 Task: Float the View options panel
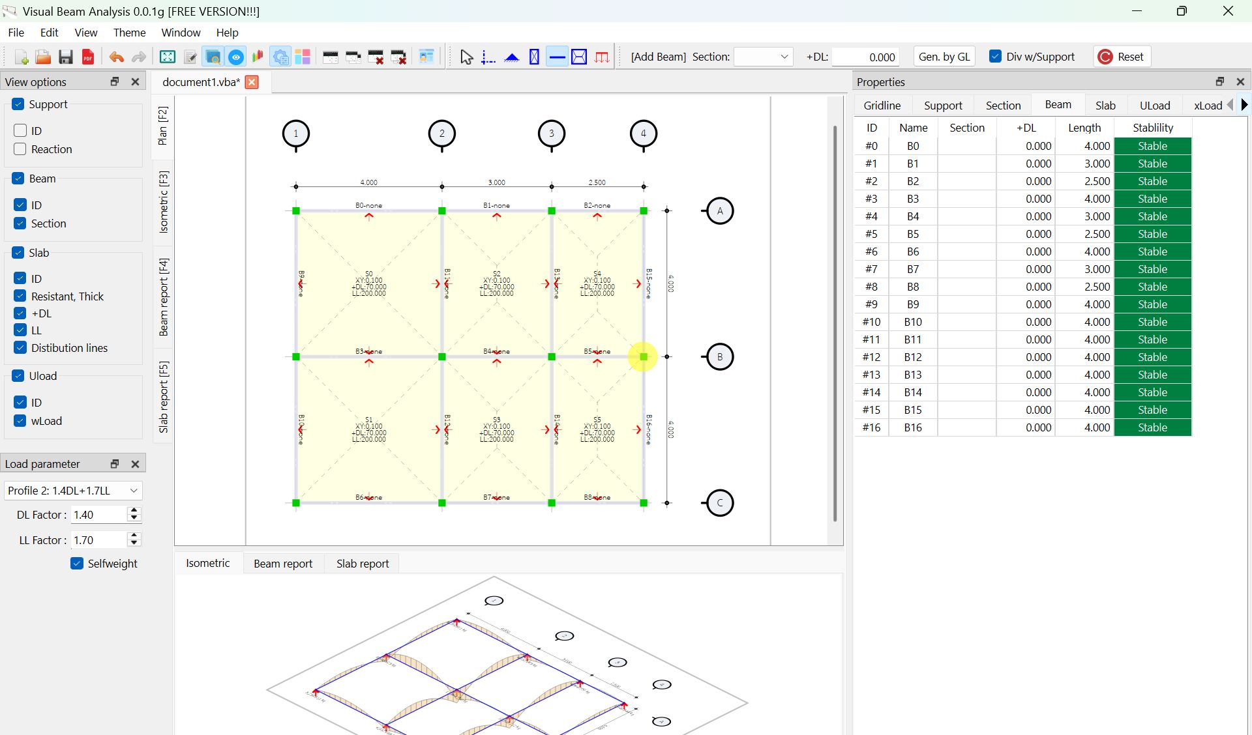click(x=115, y=81)
